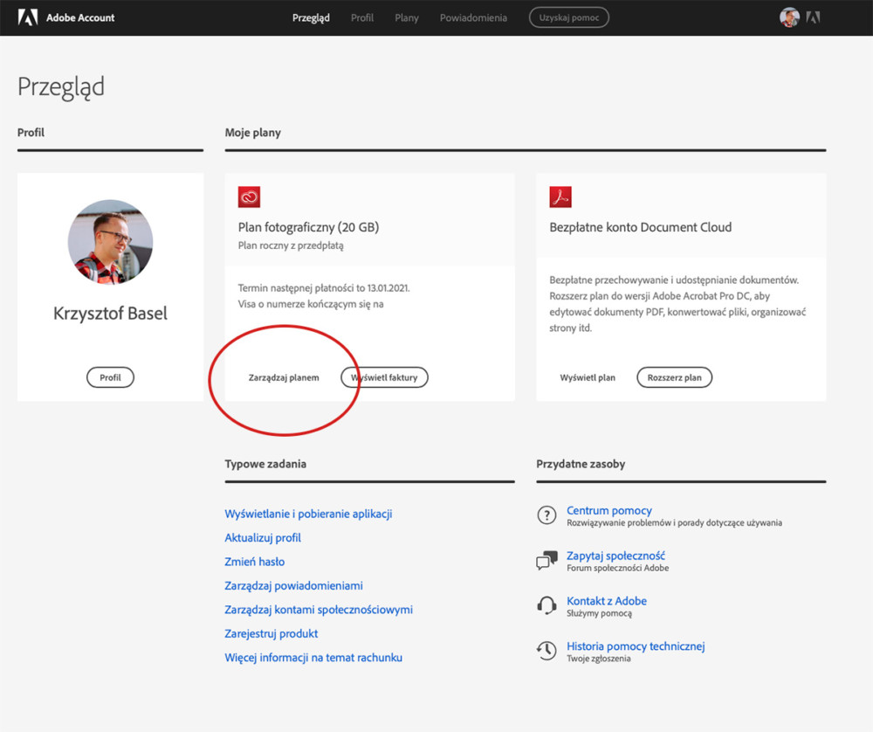873x732 pixels.
Task: Click the Plan roczny z przedpłatą text
Action: coord(291,245)
